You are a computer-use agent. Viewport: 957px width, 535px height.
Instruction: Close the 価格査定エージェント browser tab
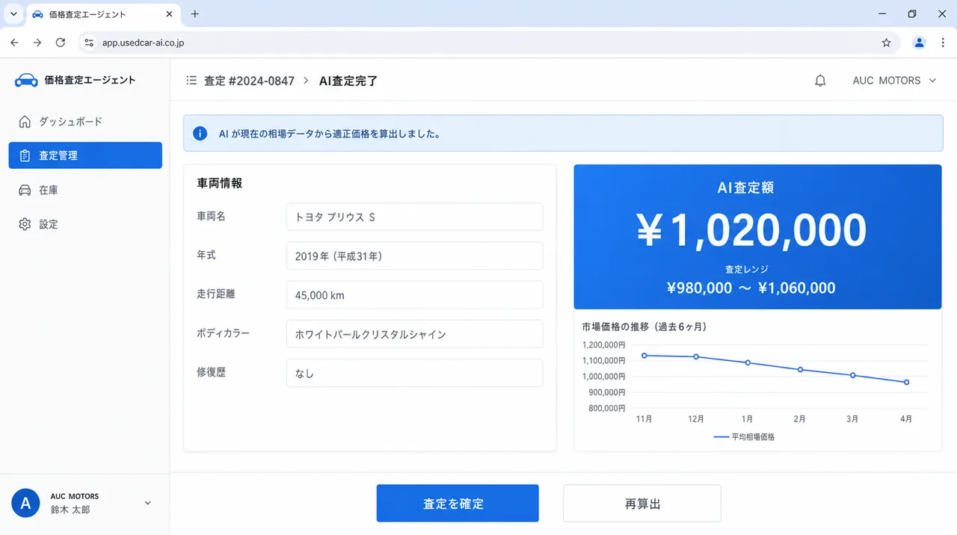[x=170, y=14]
